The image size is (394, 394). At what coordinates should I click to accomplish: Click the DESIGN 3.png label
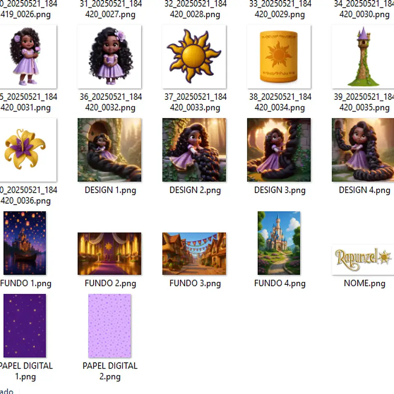[x=279, y=190]
